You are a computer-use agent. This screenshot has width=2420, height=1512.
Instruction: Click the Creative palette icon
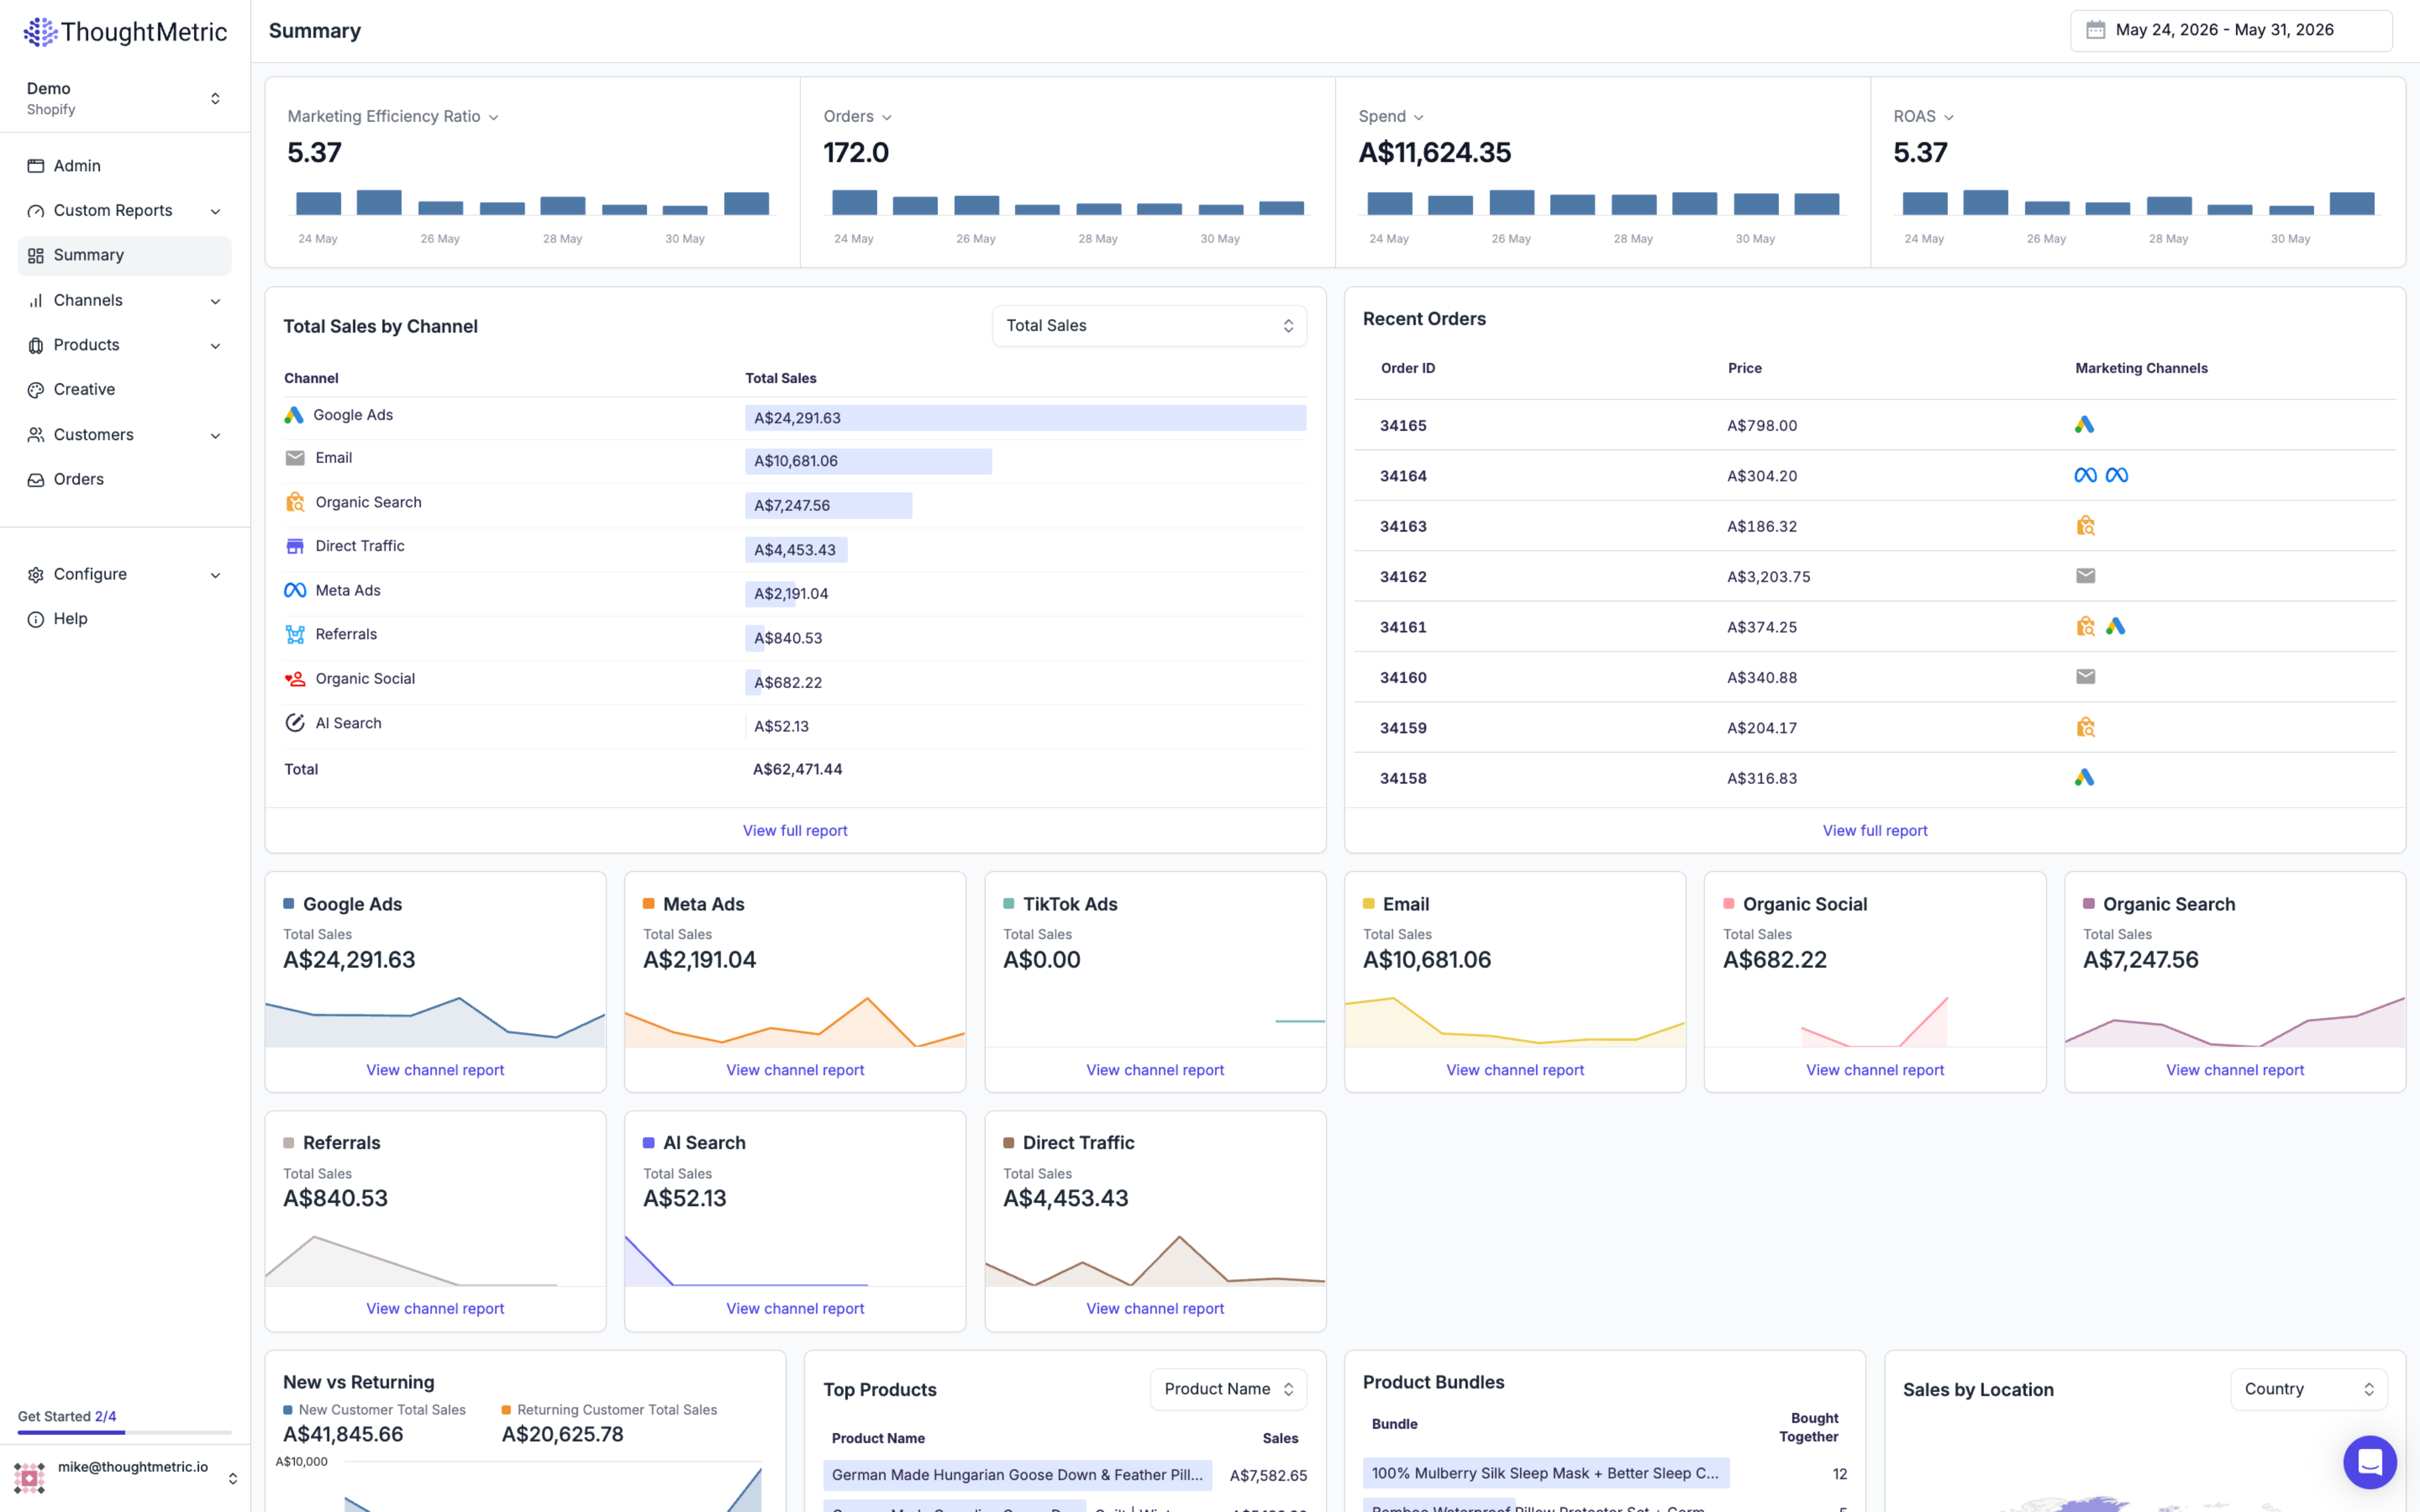pyautogui.click(x=36, y=390)
